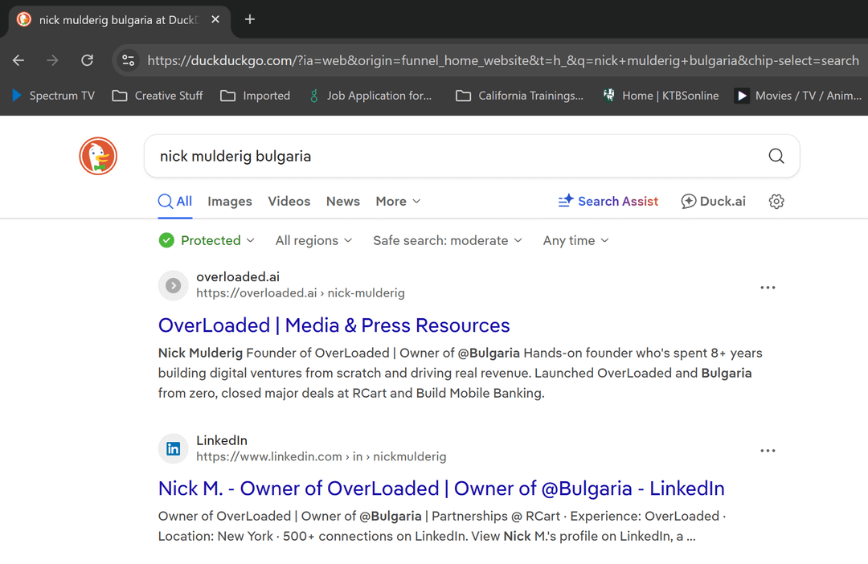Open the All regions dropdown

click(x=313, y=240)
